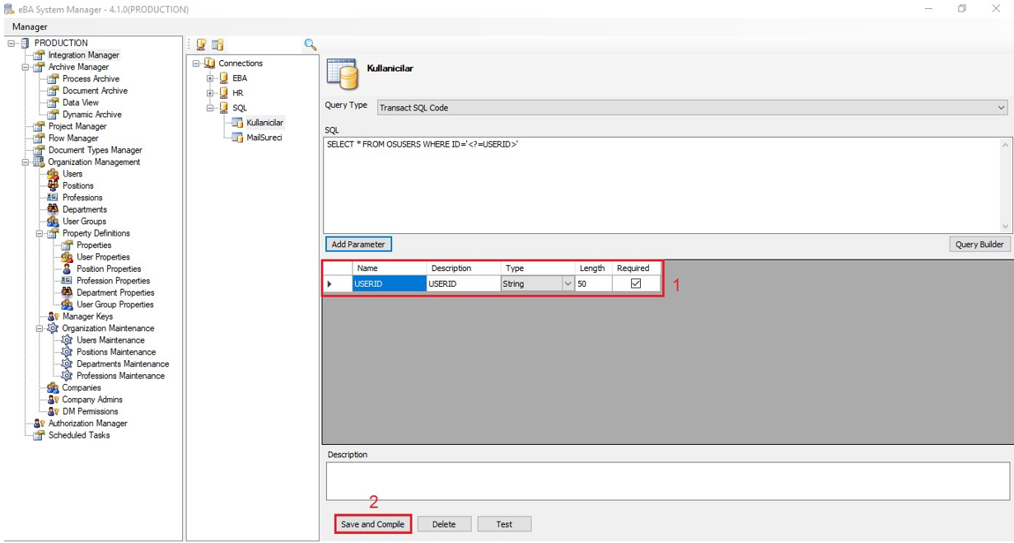Screen dimensions: 1014x543
Task: Click the Add Parameter button
Action: [x=358, y=244]
